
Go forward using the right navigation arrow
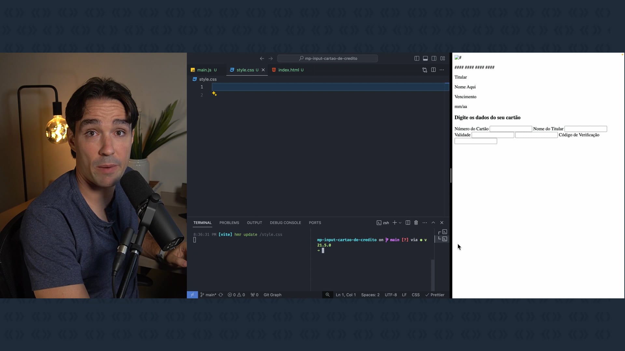pos(271,58)
